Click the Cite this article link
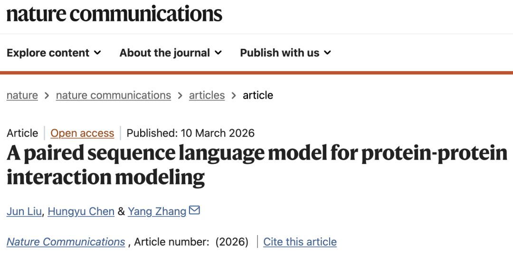 tap(300, 242)
